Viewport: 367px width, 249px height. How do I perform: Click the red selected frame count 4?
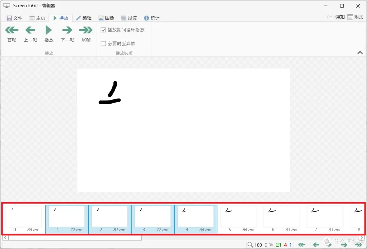285,245
